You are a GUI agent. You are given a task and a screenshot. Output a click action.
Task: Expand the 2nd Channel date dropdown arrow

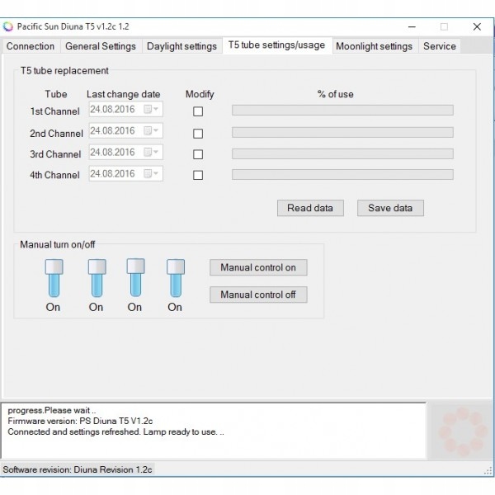click(x=156, y=130)
